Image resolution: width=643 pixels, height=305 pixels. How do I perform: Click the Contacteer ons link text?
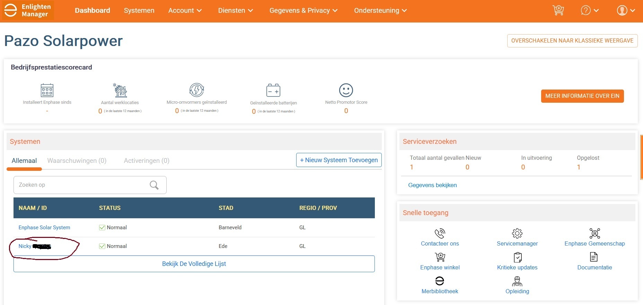pyautogui.click(x=440, y=243)
